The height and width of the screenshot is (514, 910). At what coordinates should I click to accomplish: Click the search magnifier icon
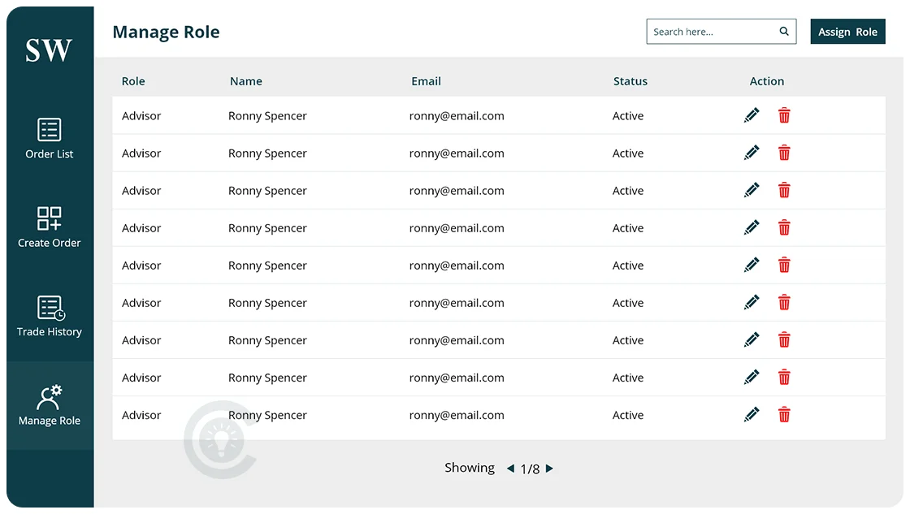pos(782,31)
